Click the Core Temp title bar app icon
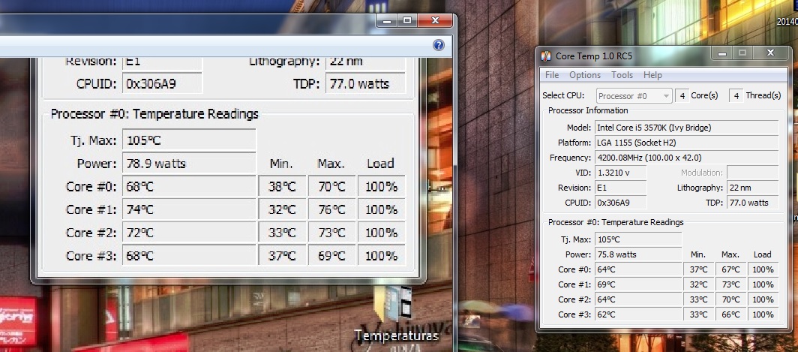This screenshot has width=798, height=352. (546, 56)
